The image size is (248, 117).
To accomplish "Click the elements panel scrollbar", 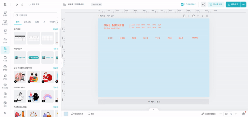I will point(60,37).
